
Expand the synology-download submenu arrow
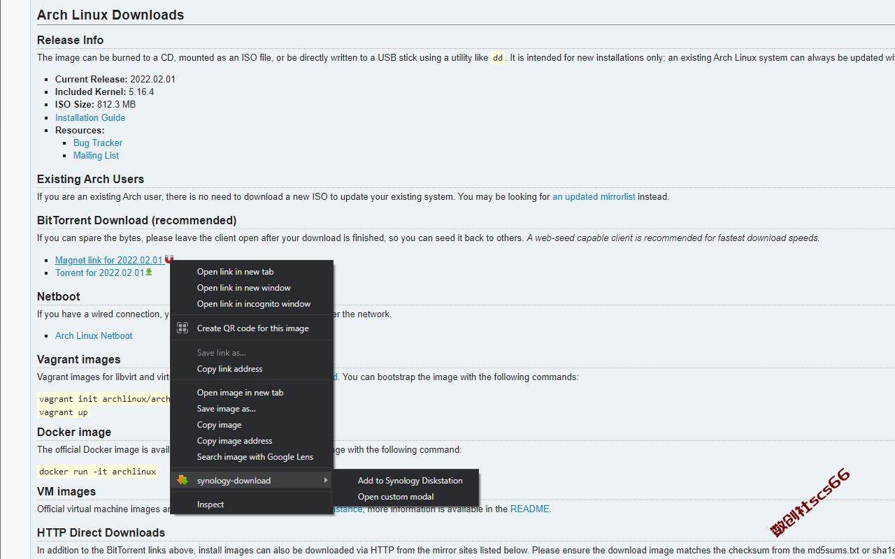(x=325, y=480)
